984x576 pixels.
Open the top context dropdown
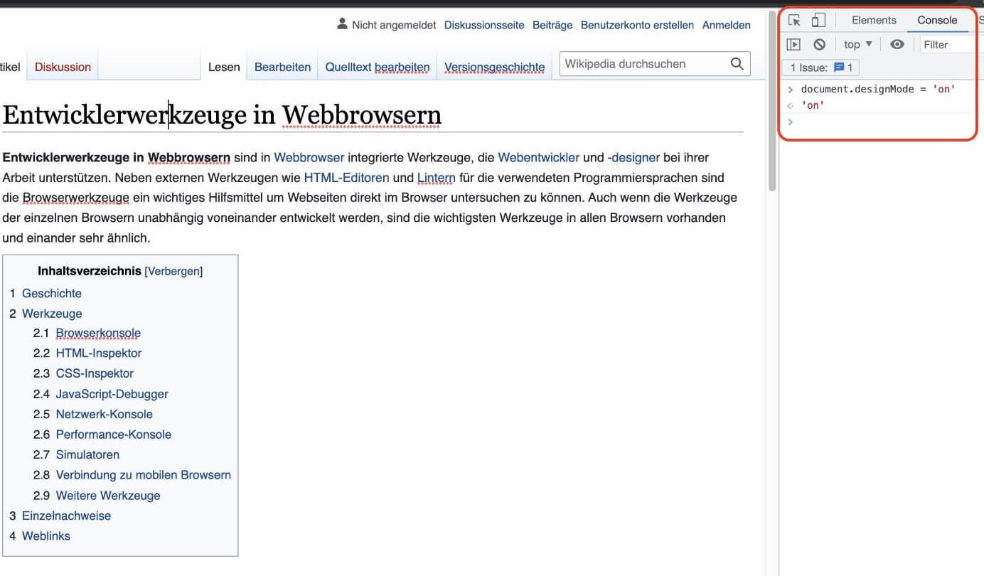pyautogui.click(x=858, y=44)
